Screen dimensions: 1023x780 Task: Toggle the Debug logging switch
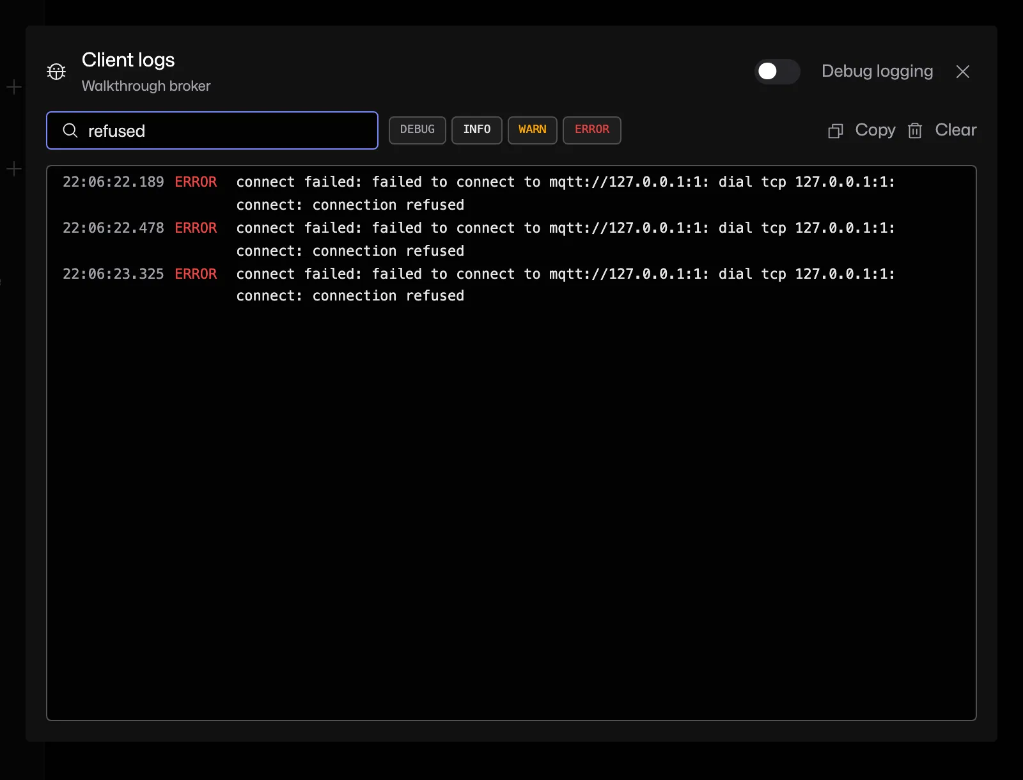(x=777, y=72)
